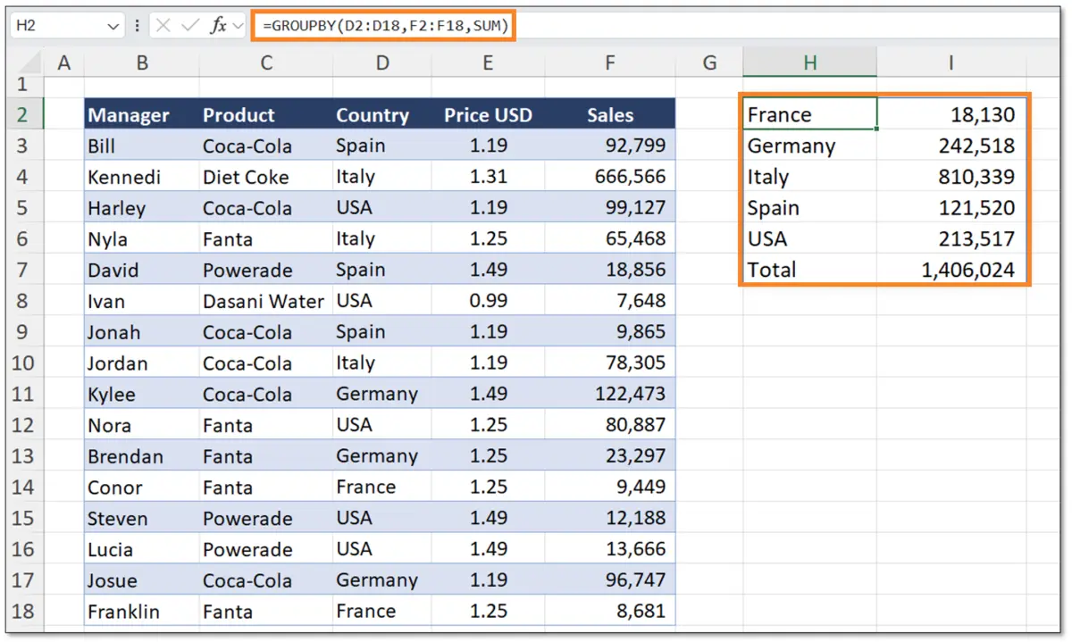Click the Enter checkmark icon in formula bar

189,27
